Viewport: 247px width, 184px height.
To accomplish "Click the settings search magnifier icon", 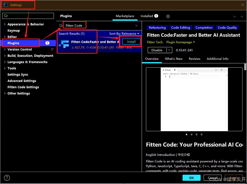I will click(x=6, y=16).
